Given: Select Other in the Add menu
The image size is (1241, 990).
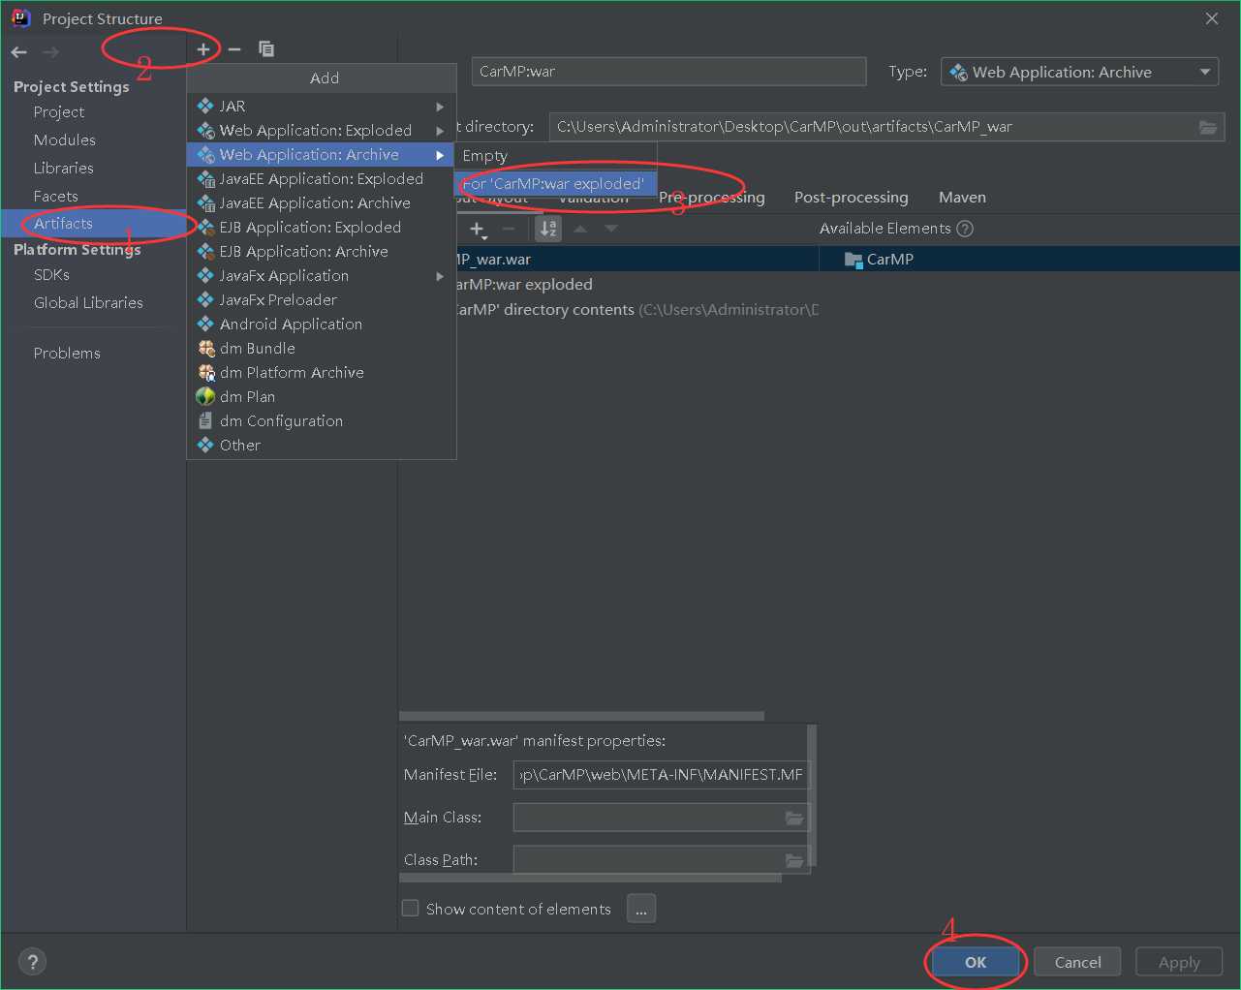Looking at the screenshot, I should point(321,445).
